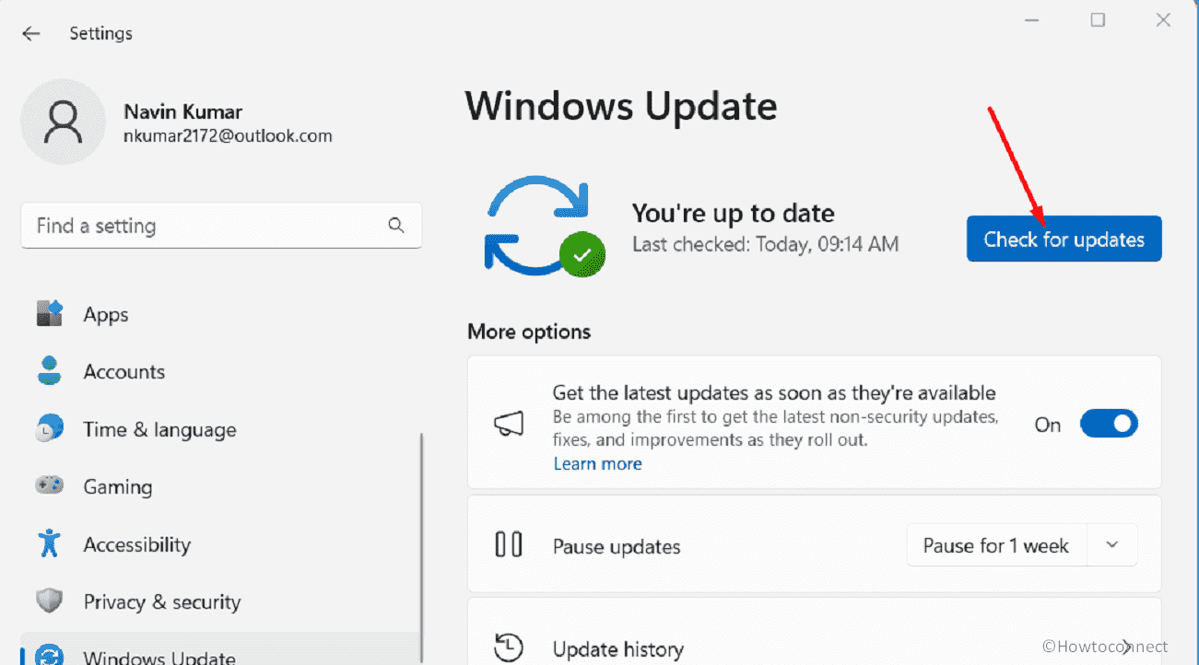Screen dimensions: 1199x665
Task: Open the Learn more link
Action: (597, 463)
